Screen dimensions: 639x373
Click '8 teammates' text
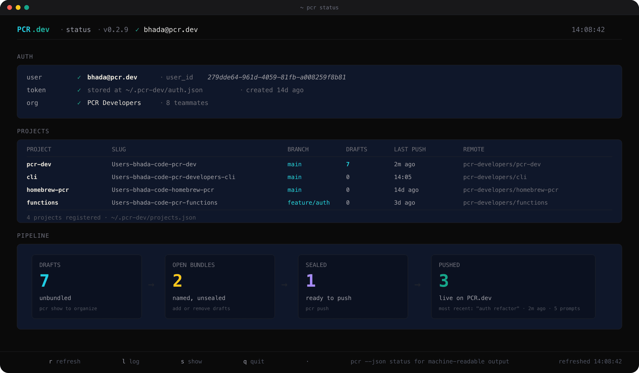(187, 103)
